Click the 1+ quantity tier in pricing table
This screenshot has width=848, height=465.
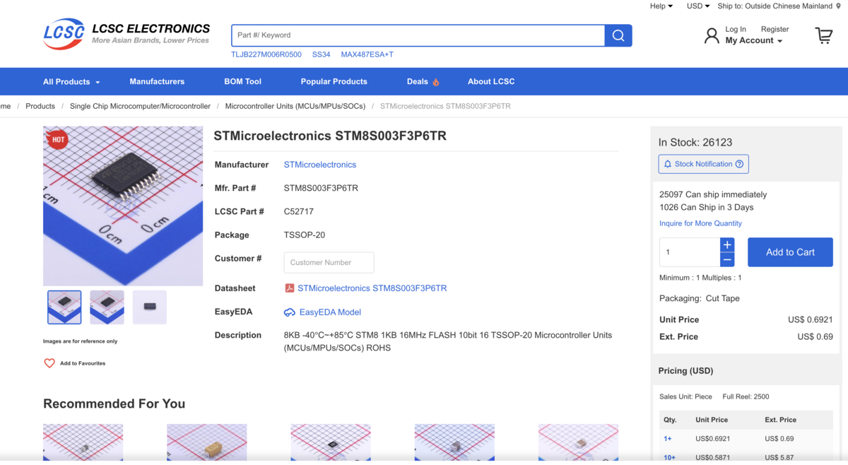tap(668, 439)
